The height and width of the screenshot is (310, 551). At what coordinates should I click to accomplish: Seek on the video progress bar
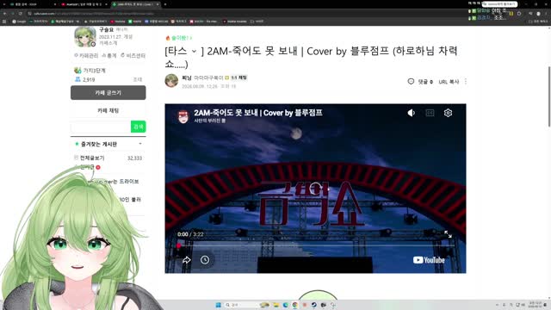(316, 245)
